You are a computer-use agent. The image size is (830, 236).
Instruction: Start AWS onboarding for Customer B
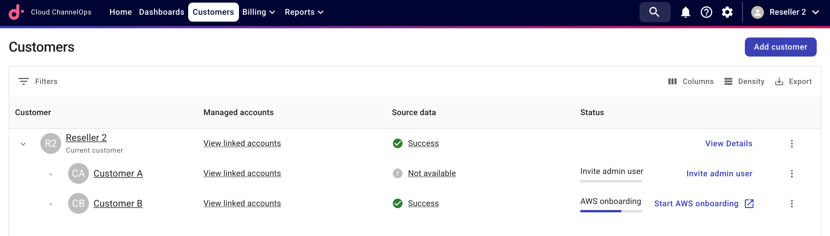(x=697, y=203)
